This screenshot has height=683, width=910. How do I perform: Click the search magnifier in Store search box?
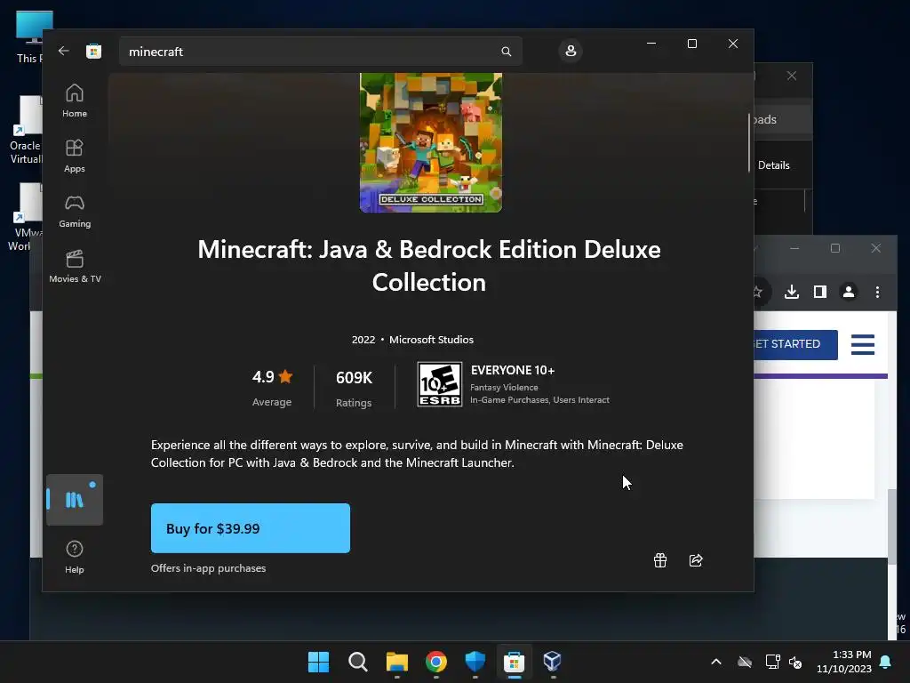coord(506,52)
